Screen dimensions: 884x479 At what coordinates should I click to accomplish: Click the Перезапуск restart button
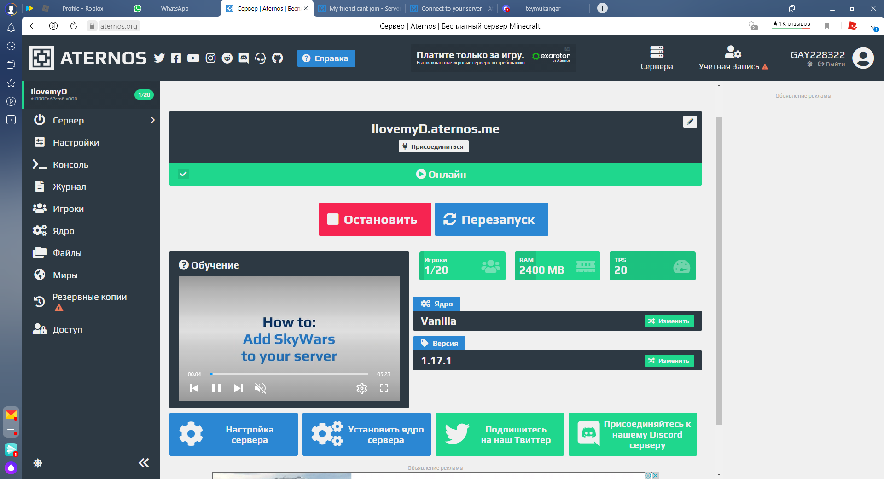(x=492, y=219)
